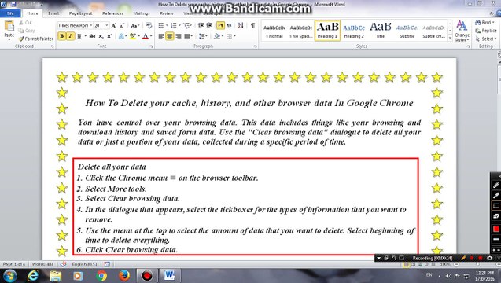This screenshot has width=501, height=283.
Task: Click the Cut scissors command
Action: coord(25,22)
